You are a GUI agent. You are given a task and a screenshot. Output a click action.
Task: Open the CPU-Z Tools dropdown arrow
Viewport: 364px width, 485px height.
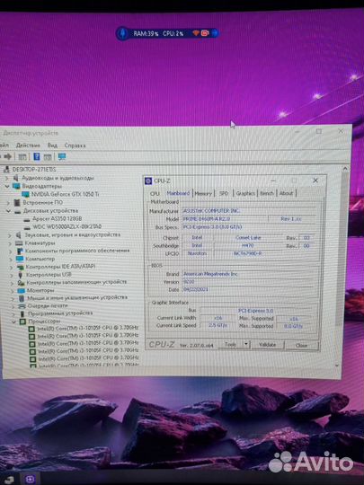246,344
